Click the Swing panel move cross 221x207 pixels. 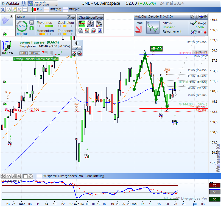[x=77, y=43]
